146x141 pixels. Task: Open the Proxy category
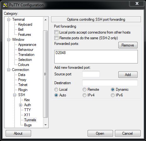pyautogui.click(x=22, y=80)
